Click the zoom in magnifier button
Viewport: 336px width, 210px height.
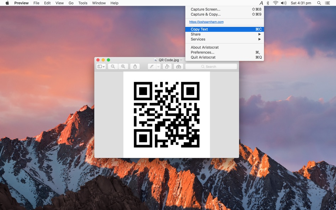coord(123,67)
